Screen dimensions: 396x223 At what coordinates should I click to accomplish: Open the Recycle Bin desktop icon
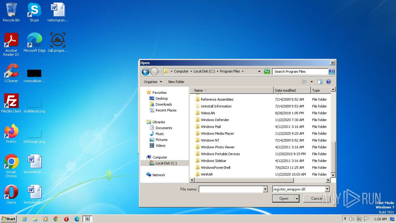(x=11, y=12)
